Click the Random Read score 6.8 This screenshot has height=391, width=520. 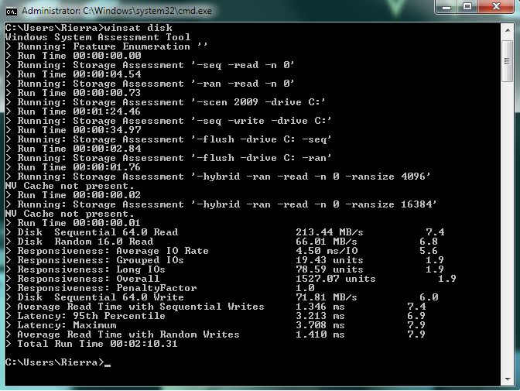[x=429, y=242]
